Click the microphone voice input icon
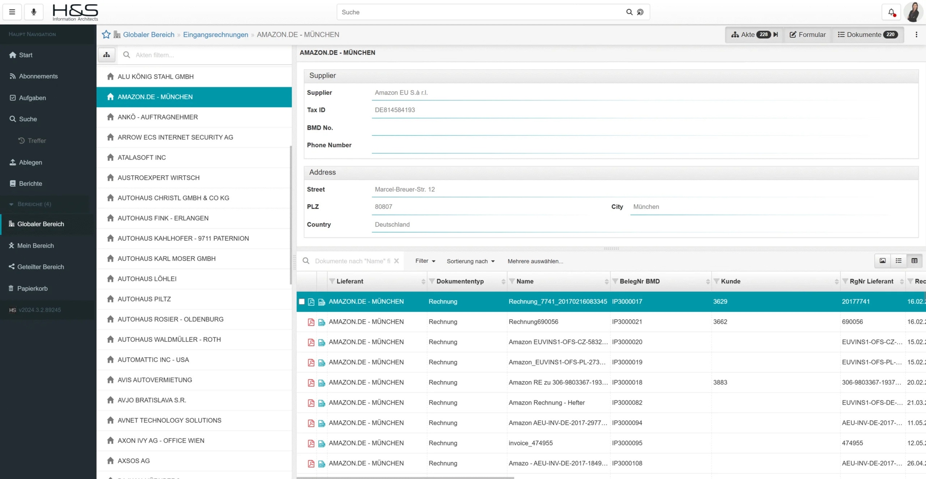This screenshot has height=479, width=926. click(34, 12)
